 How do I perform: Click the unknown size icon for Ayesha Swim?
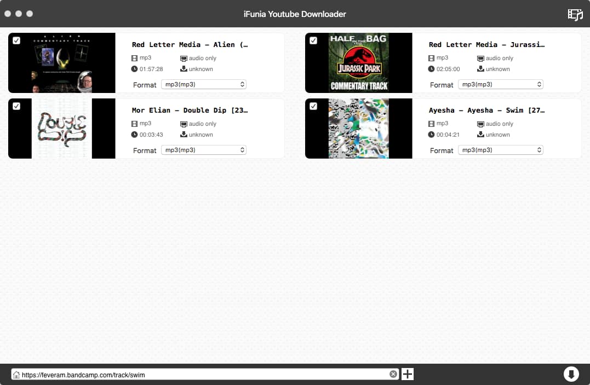pyautogui.click(x=480, y=134)
